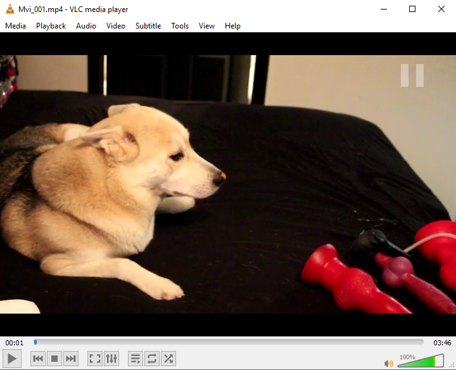The width and height of the screenshot is (456, 370).
Task: Open the Media menu
Action: 15,26
